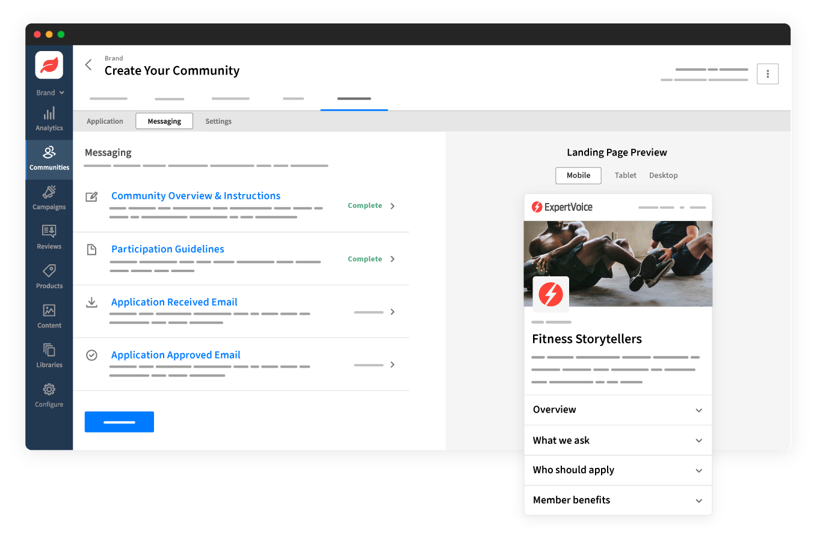
Task: Go back using the arrow beside Create Your Community
Action: click(x=88, y=65)
